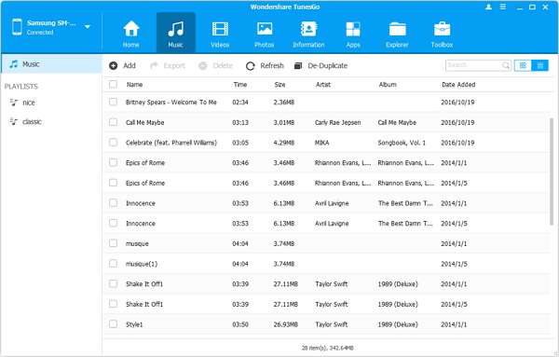
Task: Sort by the Date Added column header
Action: [x=458, y=85]
